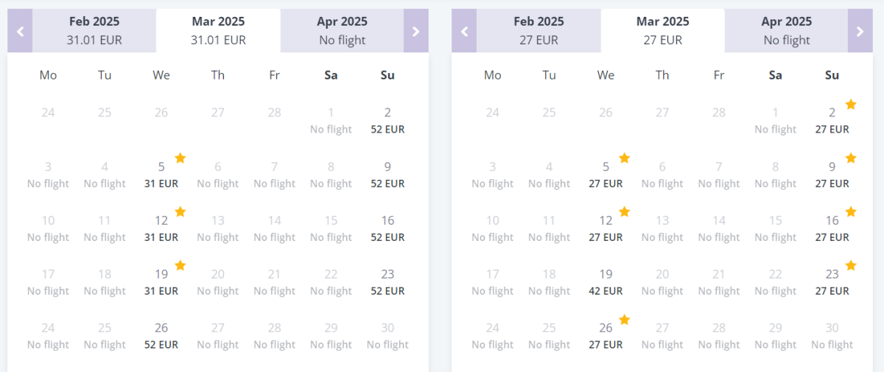Select Feb 2025 tab priced 31.01 EUR
884x372 pixels.
point(94,31)
